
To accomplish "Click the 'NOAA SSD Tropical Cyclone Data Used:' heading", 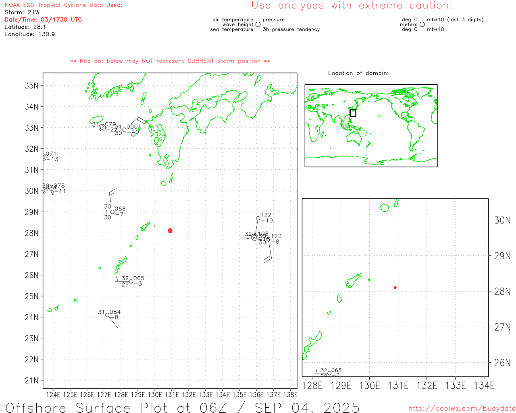I will coord(63,5).
